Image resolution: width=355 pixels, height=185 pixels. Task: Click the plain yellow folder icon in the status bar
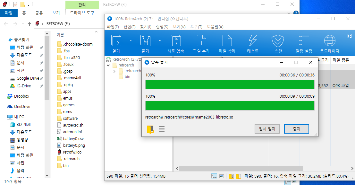coord(238,176)
